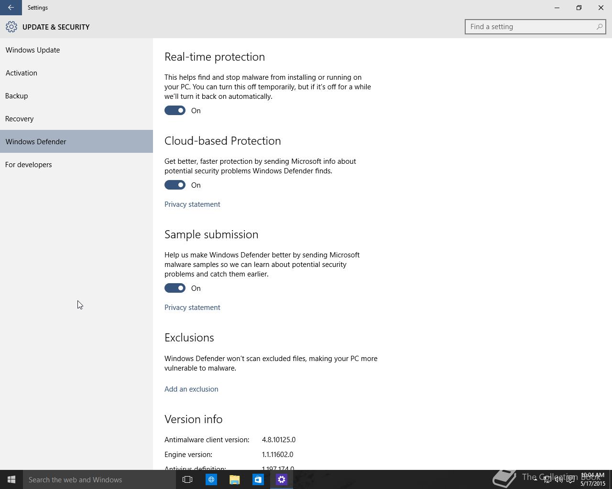Open the Activation section

(x=76, y=73)
